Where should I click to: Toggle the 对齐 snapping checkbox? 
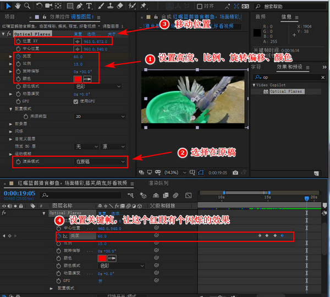[199, 7]
